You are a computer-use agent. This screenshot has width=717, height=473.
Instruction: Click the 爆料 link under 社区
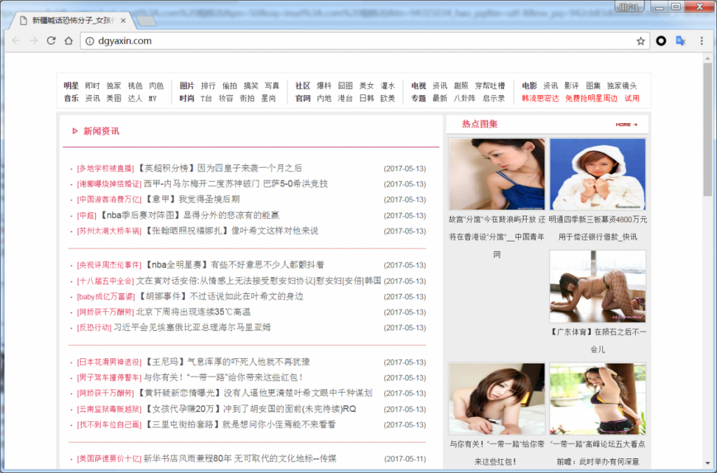pyautogui.click(x=323, y=85)
